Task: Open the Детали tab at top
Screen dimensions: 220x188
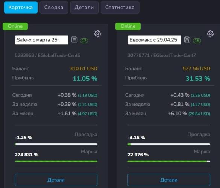Action: 84,7
